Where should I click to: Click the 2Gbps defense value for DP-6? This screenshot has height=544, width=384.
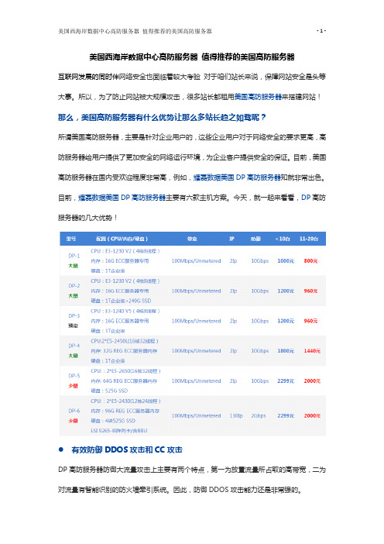259,415
